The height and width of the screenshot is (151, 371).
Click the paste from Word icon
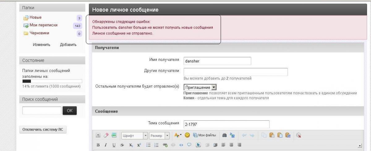pos(288,135)
